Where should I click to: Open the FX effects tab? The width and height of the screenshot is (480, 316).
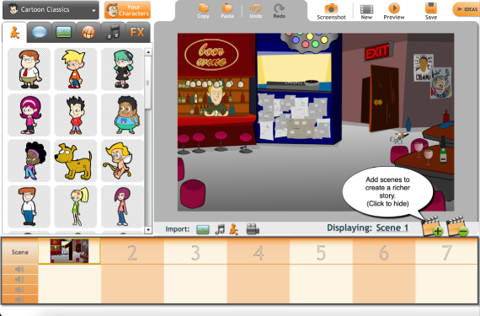pos(137,32)
